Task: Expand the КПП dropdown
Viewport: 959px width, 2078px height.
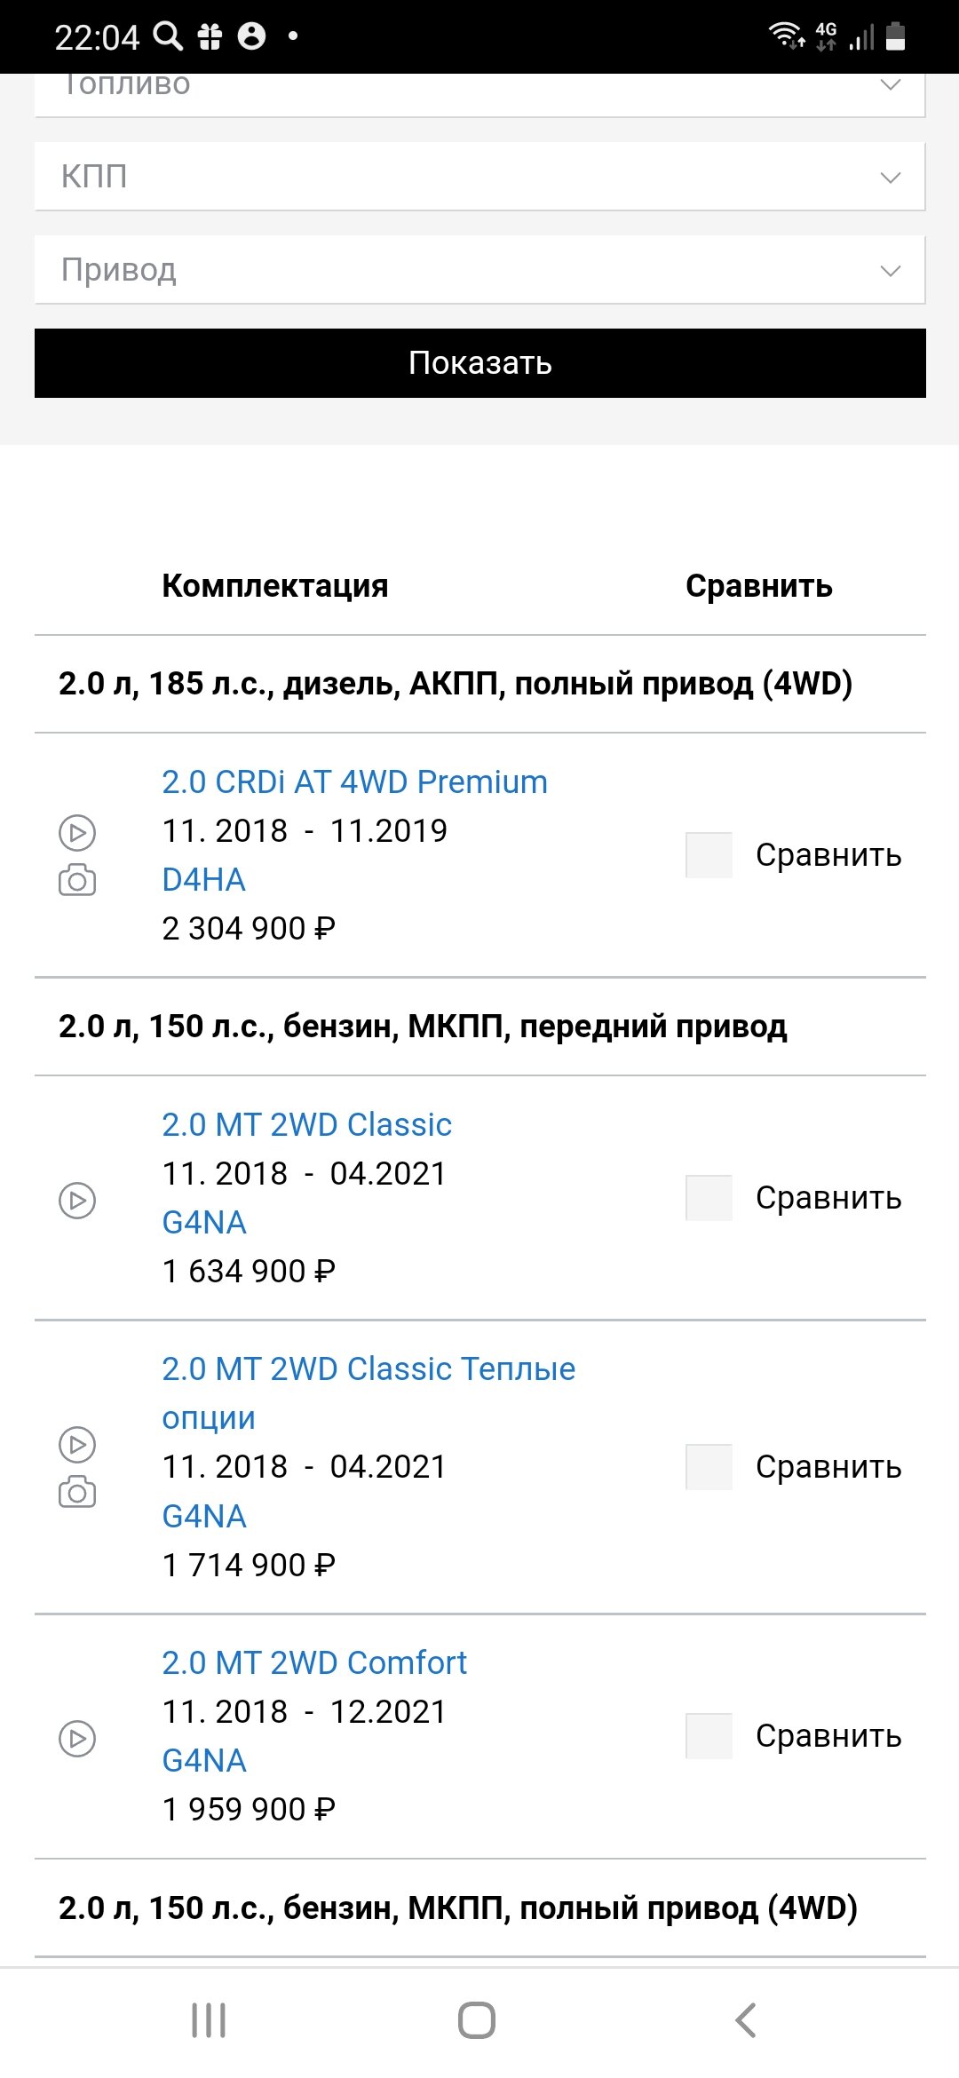Action: click(x=479, y=177)
